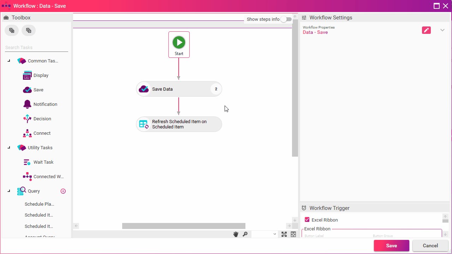The height and width of the screenshot is (254, 452).
Task: Activate the pan hand tool
Action: (x=236, y=234)
